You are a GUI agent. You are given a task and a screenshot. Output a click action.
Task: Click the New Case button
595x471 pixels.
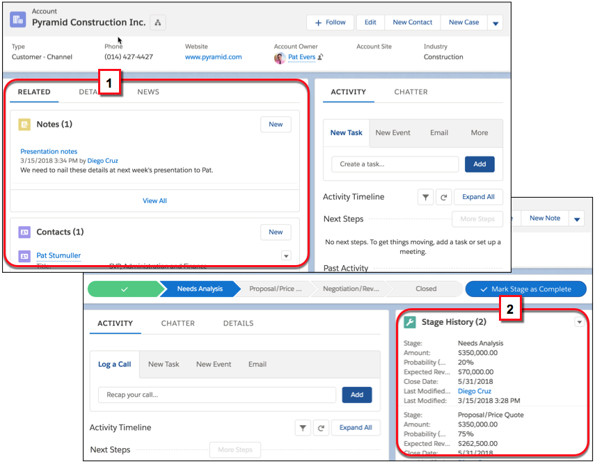pos(463,23)
